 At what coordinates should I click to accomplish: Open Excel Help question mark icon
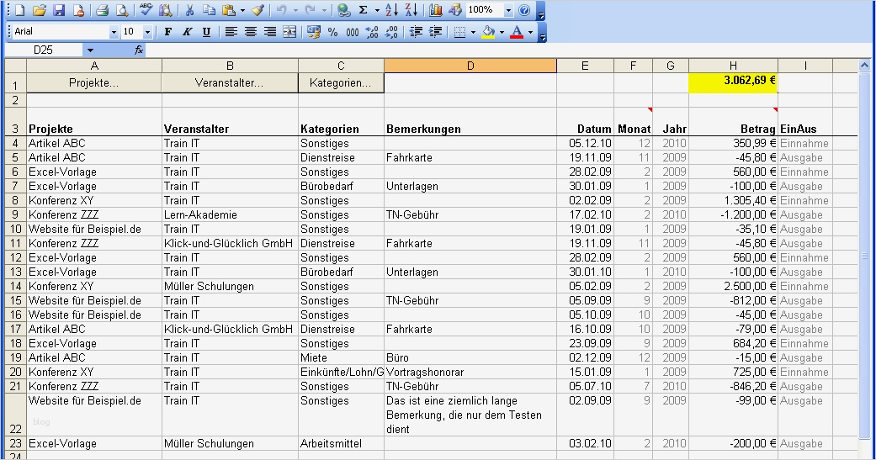point(524,10)
